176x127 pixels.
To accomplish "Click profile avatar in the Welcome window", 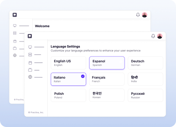I will point(144,15).
